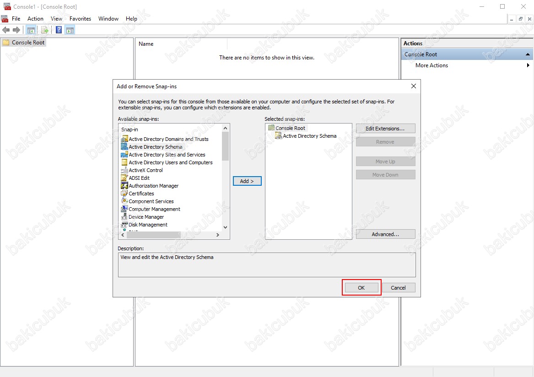
Task: Open the File menu
Action: point(16,19)
